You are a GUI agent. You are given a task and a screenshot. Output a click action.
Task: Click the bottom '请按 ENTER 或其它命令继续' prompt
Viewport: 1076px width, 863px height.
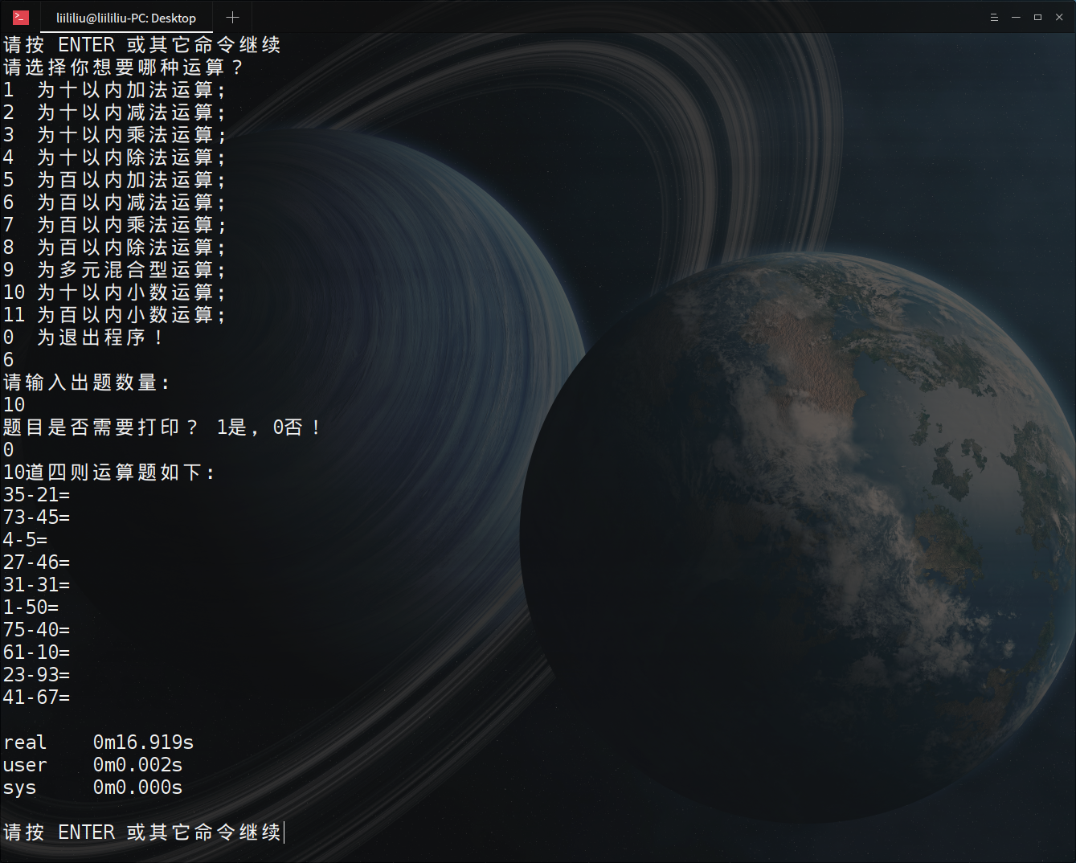point(142,832)
